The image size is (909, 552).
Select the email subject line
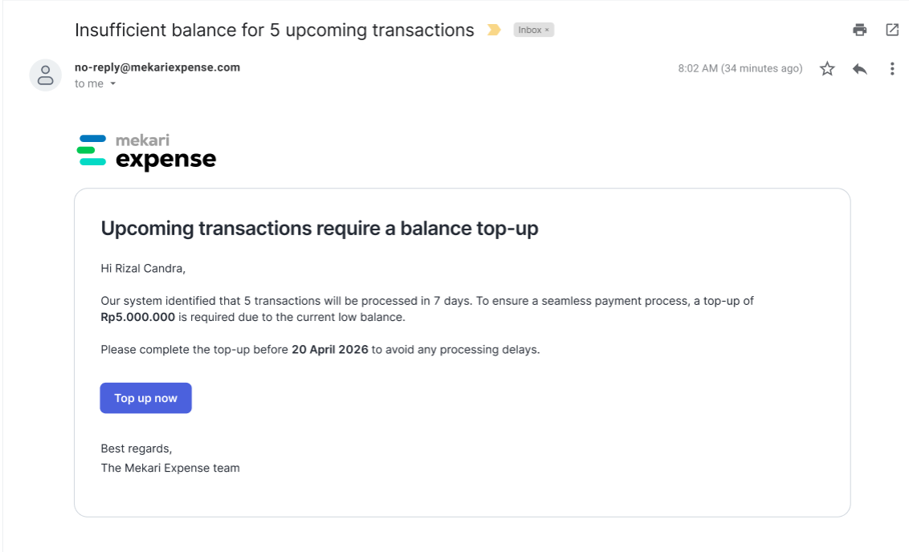coord(274,30)
